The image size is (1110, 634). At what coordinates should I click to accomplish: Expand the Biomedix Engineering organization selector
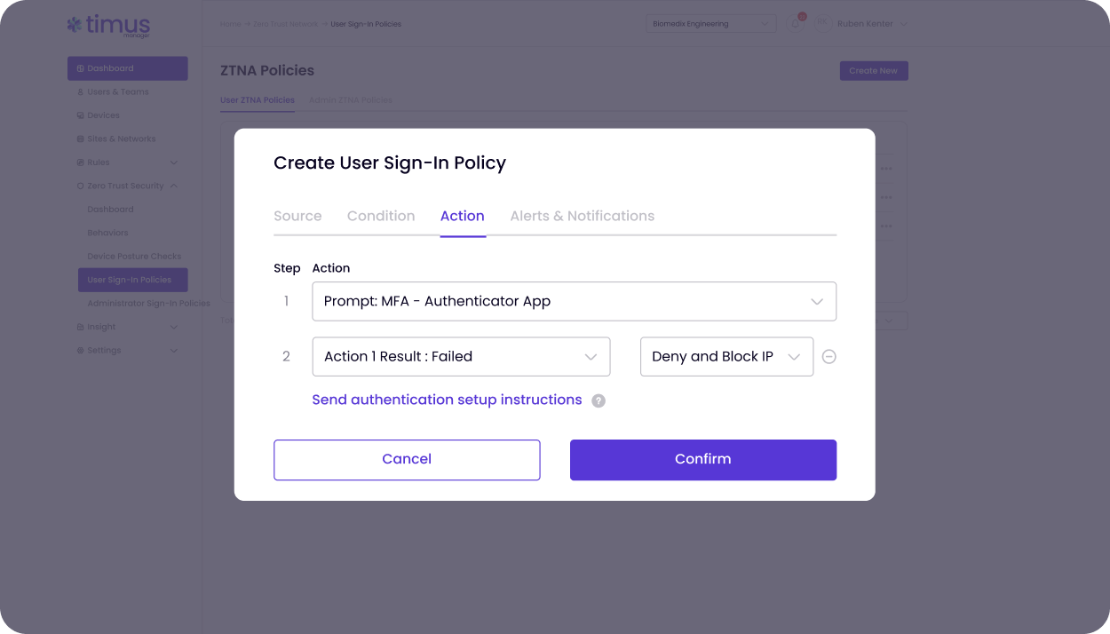pos(710,24)
